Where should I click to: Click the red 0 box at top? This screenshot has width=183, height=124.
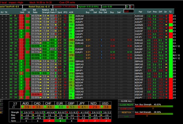(x=131, y=7)
